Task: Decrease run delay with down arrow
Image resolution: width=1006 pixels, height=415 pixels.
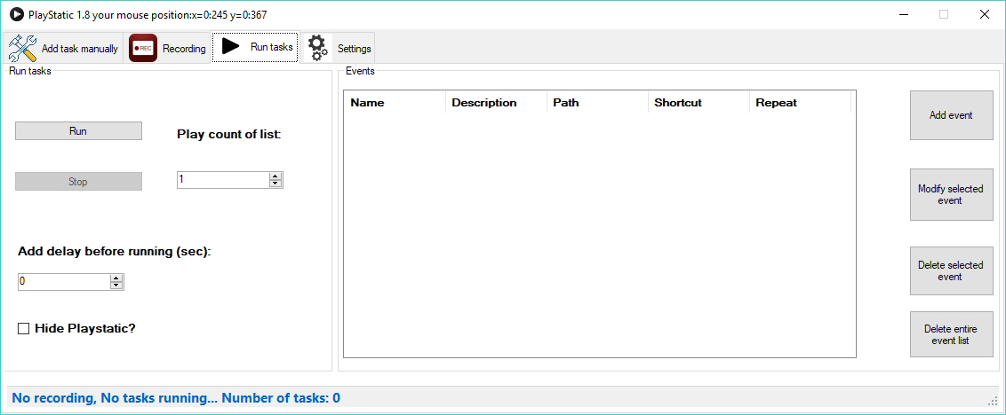Action: [116, 286]
